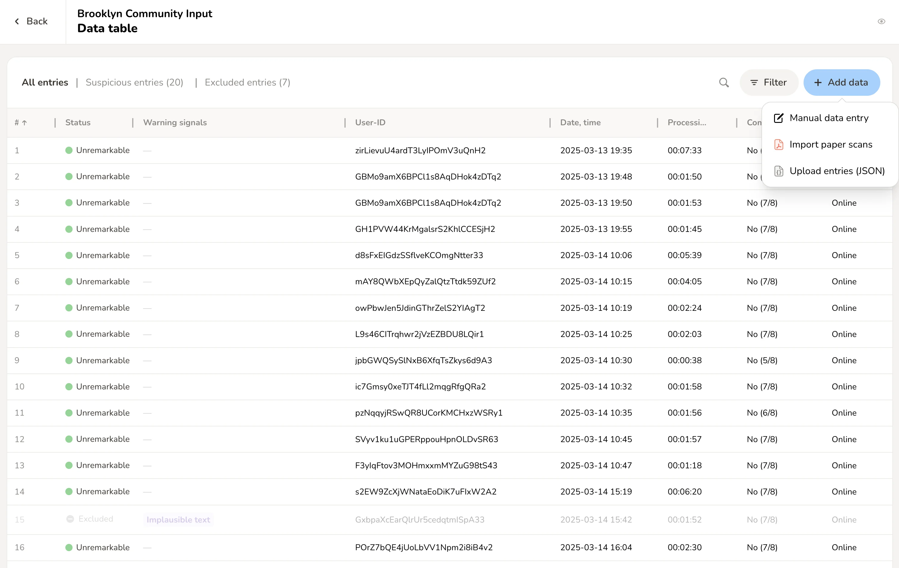This screenshot has height=568, width=899.
Task: Select user ID jpbGWQSySlNxB6XfqTsZkys6d9A3
Action: click(423, 360)
